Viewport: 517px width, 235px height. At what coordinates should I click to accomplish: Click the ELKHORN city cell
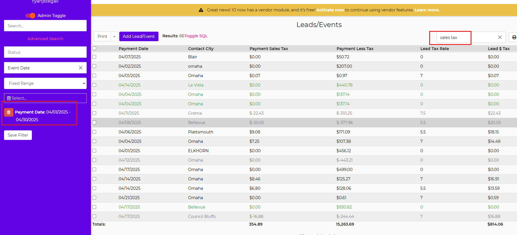click(x=198, y=151)
